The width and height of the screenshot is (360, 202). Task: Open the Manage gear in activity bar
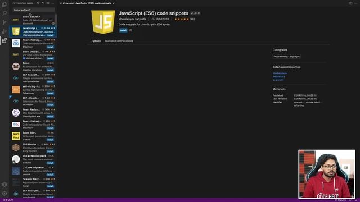[4, 193]
